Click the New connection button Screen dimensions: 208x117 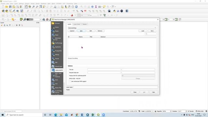coord(81,31)
